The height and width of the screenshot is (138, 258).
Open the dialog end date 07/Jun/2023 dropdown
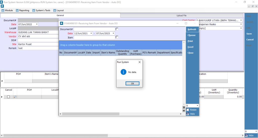coord(113,33)
